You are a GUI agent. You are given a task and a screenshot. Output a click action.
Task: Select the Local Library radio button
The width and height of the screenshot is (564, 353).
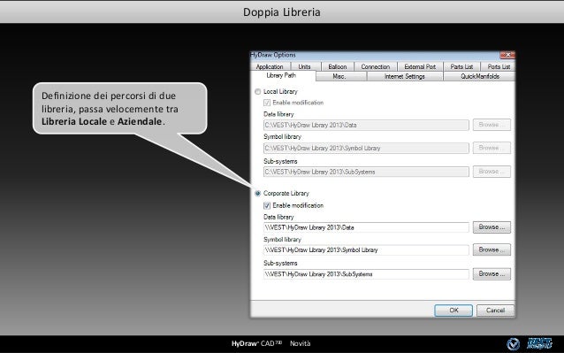(x=257, y=92)
